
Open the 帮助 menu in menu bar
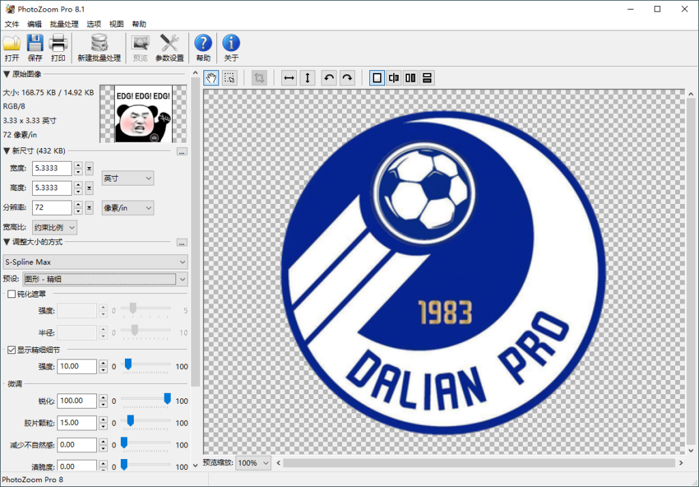coord(139,24)
